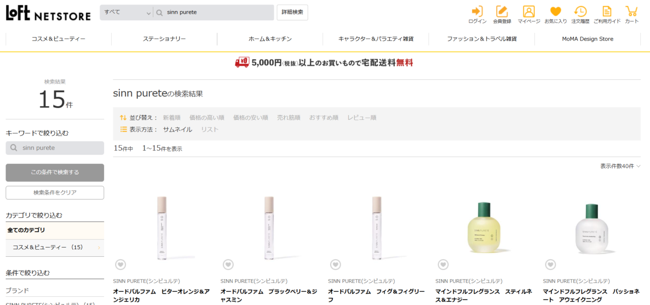Sort results by レビュー順
Screen dimensions: 650x305
click(x=362, y=118)
